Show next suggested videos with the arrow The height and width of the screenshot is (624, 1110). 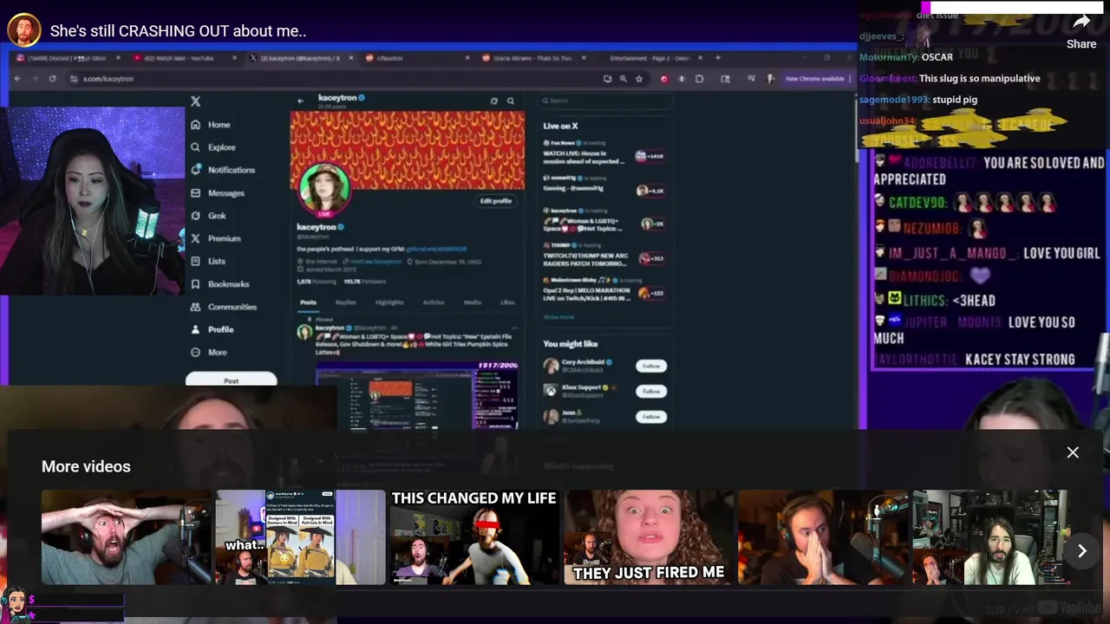coord(1081,551)
